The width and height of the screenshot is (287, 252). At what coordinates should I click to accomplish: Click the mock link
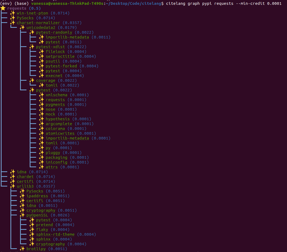click(50, 114)
